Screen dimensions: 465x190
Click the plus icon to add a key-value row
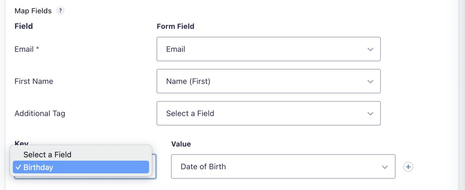tap(408, 167)
